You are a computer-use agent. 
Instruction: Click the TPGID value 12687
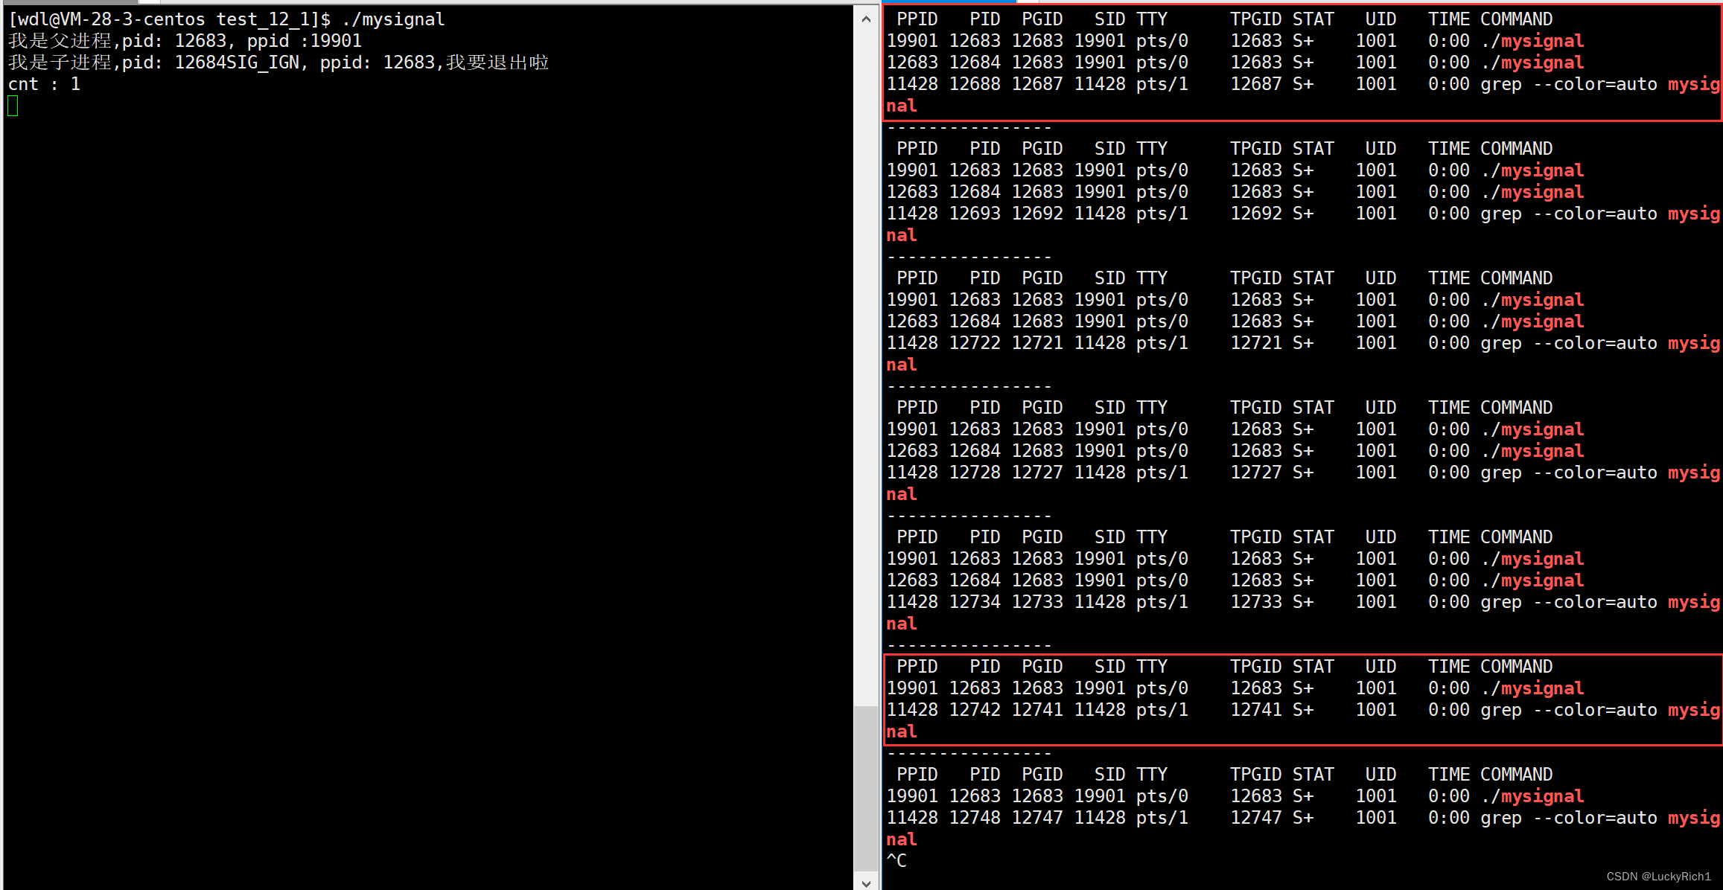point(1256,84)
